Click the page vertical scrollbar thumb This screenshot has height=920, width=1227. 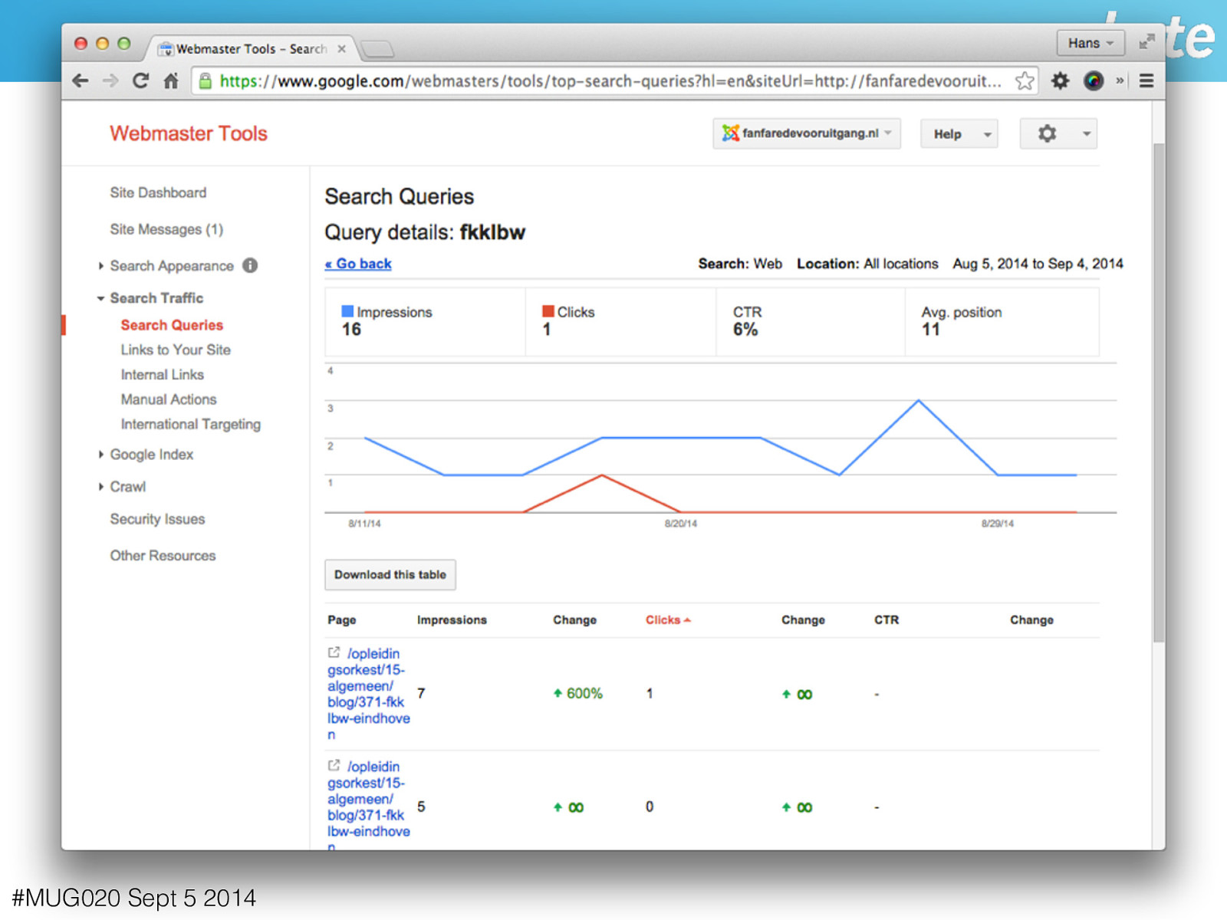[x=1159, y=391]
